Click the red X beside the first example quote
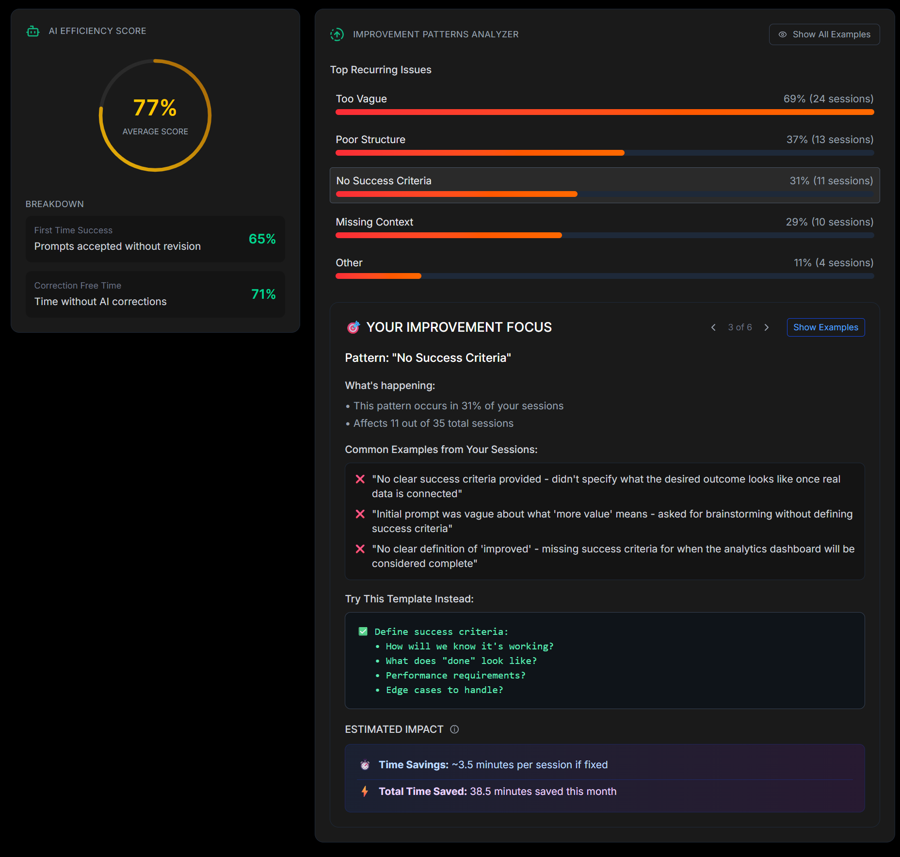The width and height of the screenshot is (900, 857). (360, 479)
